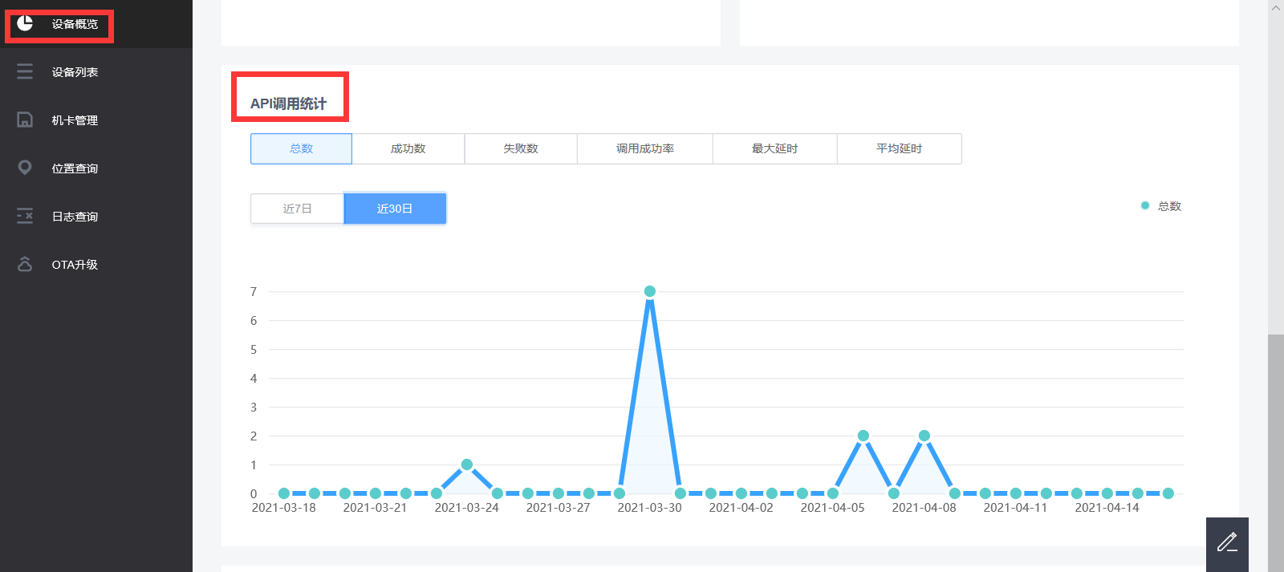Click the peak data point at 7
This screenshot has height=572, width=1284.
[650, 291]
